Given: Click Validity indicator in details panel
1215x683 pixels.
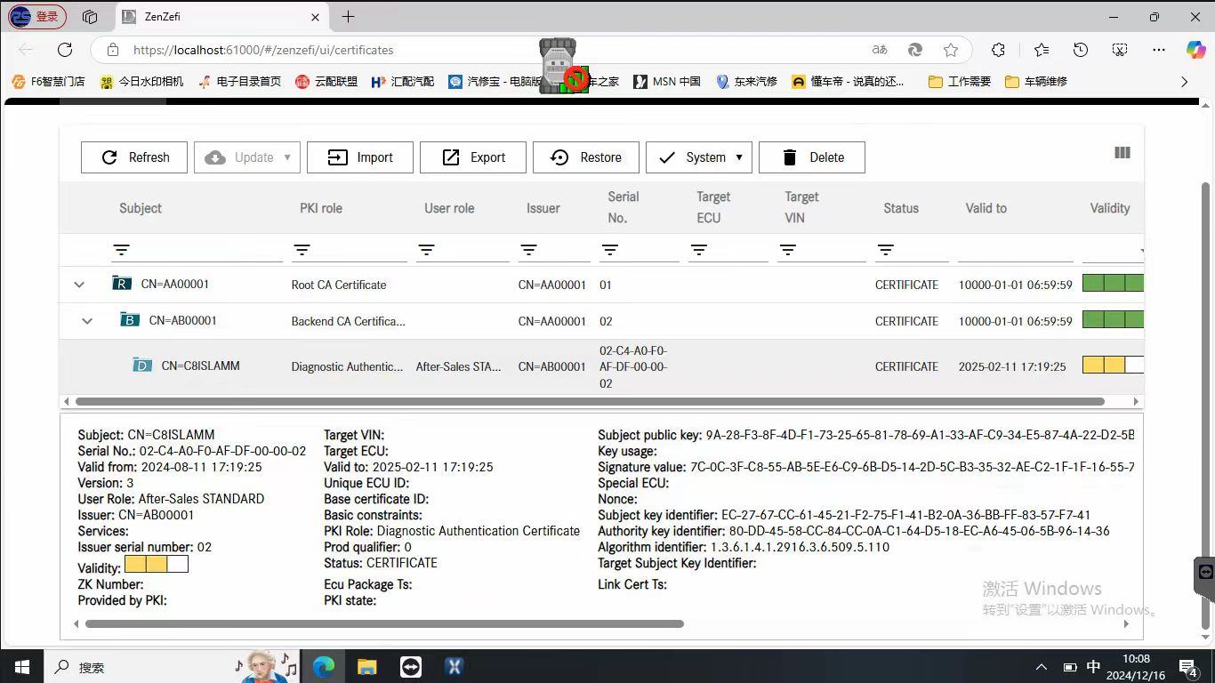Looking at the screenshot, I should click(x=157, y=564).
